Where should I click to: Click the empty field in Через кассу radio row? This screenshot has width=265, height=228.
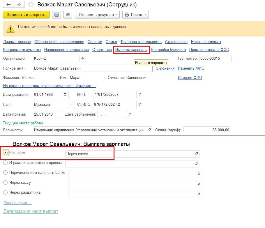[132, 183]
